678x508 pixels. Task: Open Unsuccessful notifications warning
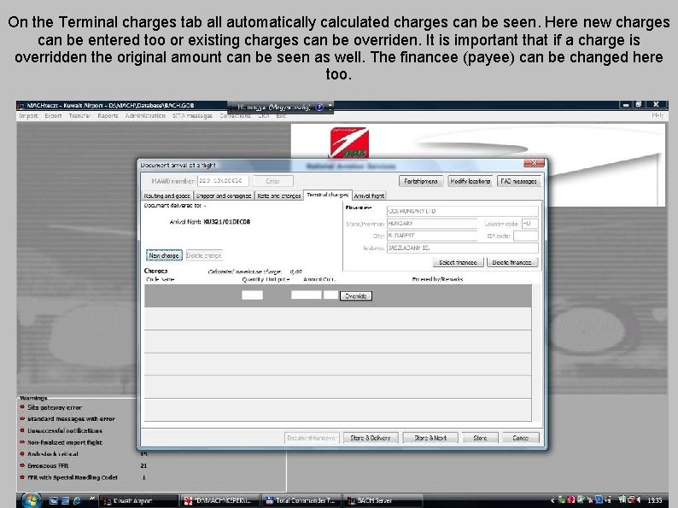point(65,430)
